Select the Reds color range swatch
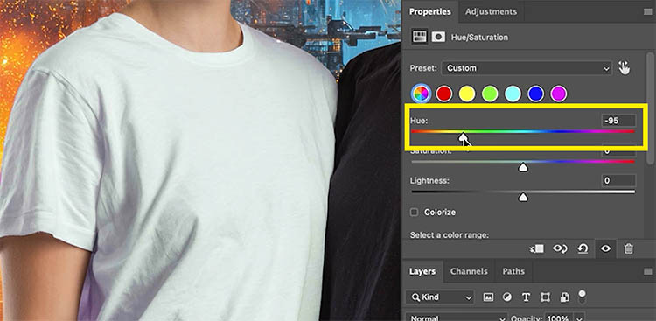 point(443,94)
